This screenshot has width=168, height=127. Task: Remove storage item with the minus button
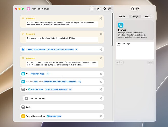pyautogui.click(x=122, y=62)
